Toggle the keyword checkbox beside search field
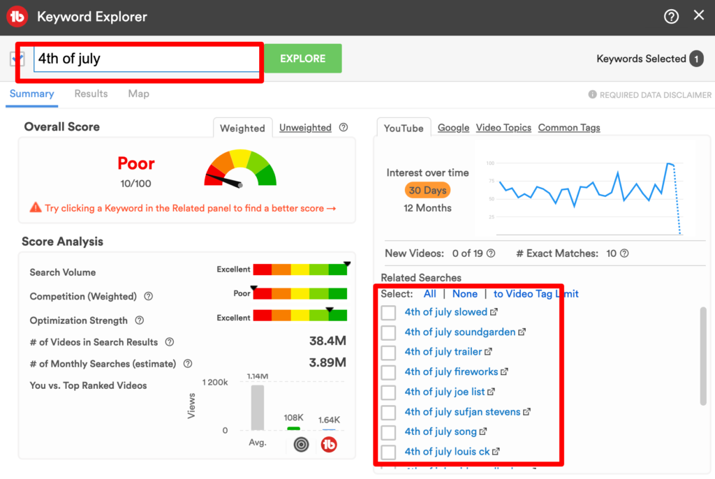Viewport: 715px width, 479px height. click(17, 59)
